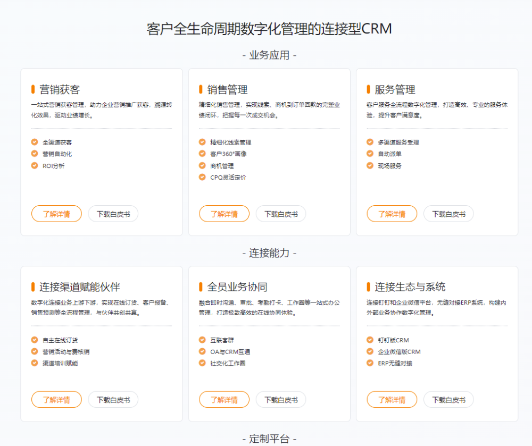This screenshot has height=446, width=532.
Task: Click the checkmark icon beside 全渠道获客
Action: [34, 142]
